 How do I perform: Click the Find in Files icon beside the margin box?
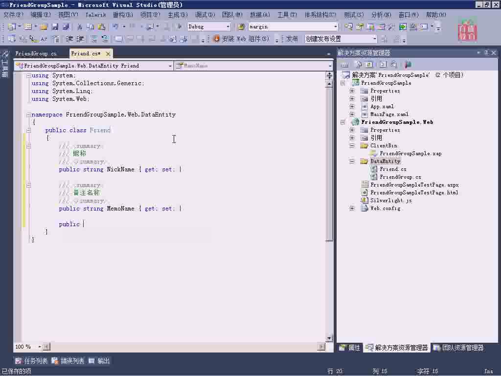[241, 27]
